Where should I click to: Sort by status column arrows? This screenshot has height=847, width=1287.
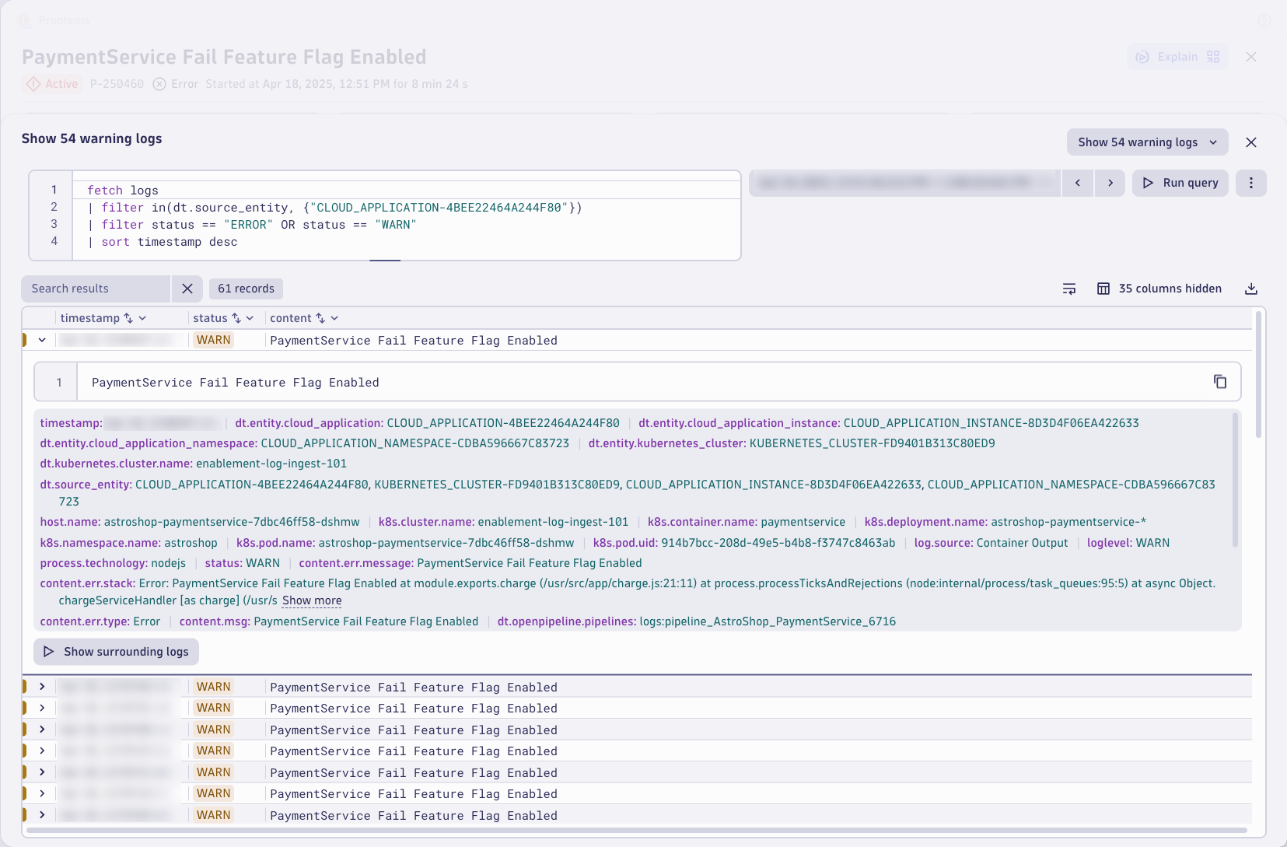coord(236,318)
